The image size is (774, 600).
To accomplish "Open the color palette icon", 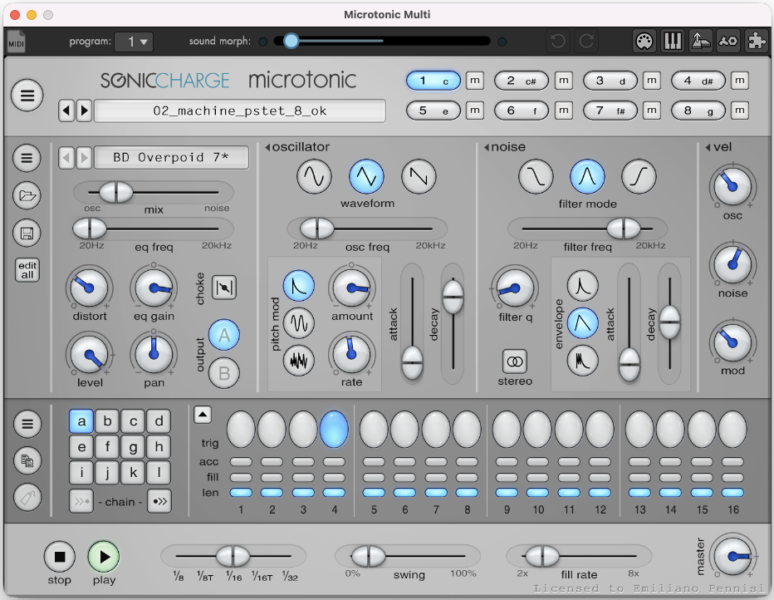I will [644, 41].
